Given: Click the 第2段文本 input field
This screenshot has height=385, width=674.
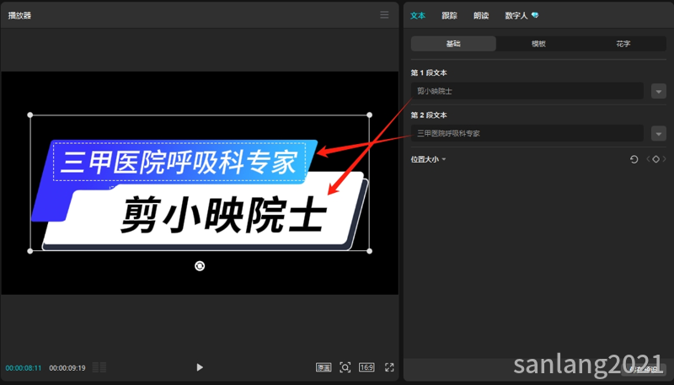Looking at the screenshot, I should pyautogui.click(x=527, y=133).
